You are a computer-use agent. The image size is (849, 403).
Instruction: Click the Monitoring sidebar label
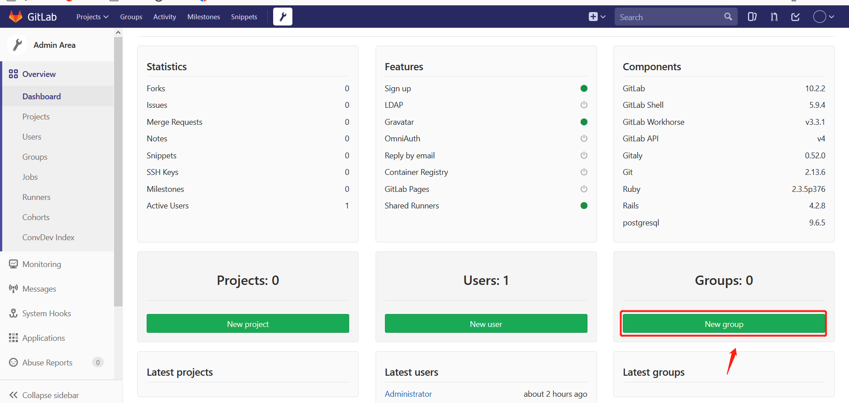pos(42,264)
